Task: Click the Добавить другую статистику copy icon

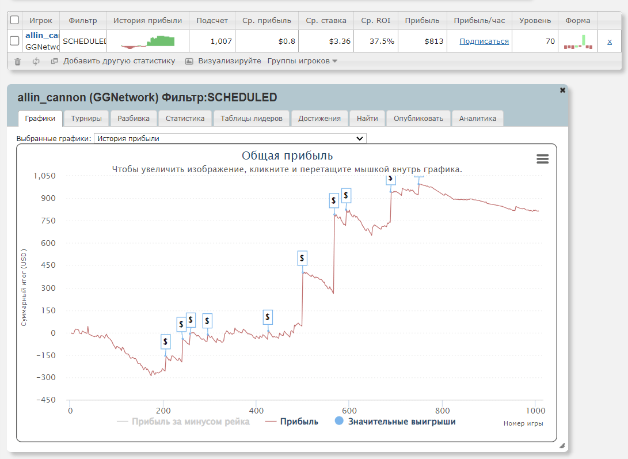Action: tap(55, 61)
